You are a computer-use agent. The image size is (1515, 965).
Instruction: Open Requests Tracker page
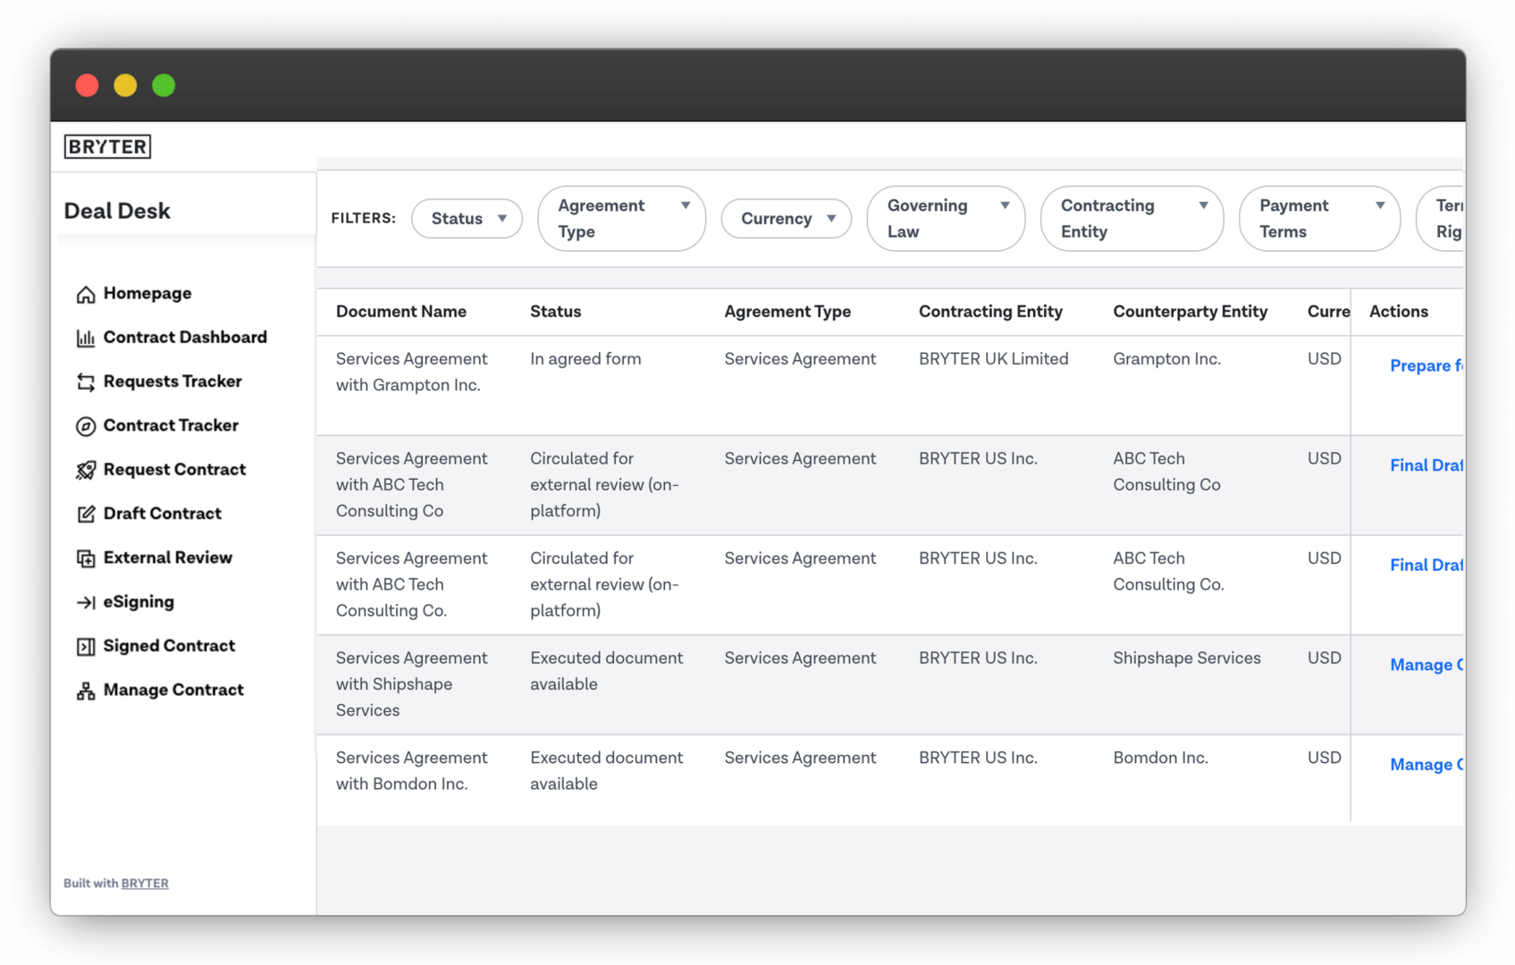[173, 381]
